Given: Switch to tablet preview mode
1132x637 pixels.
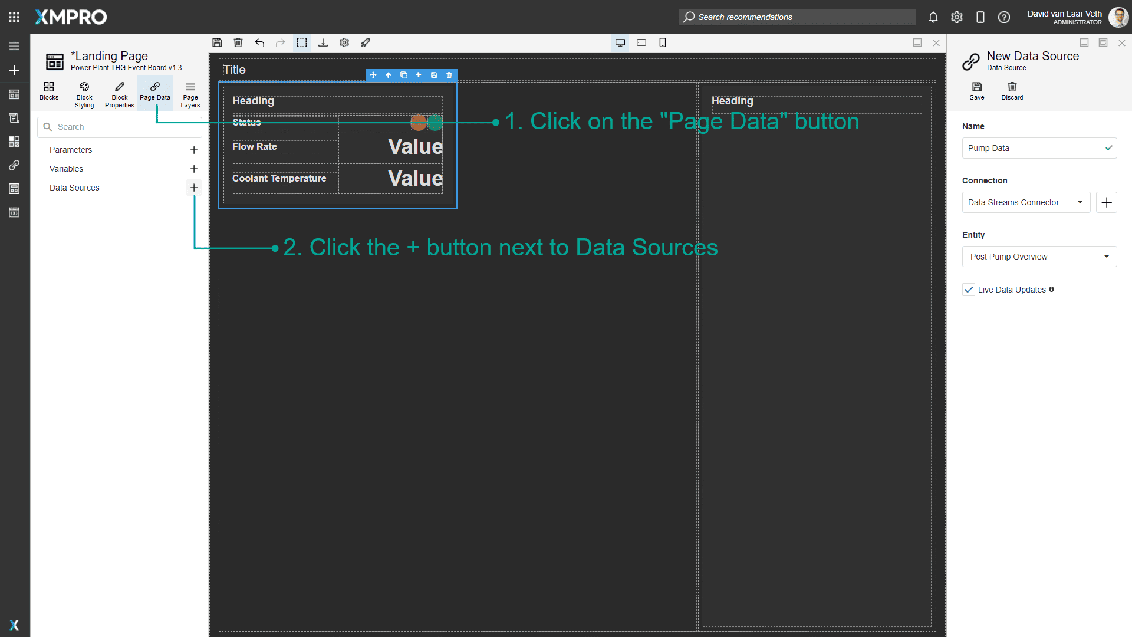Looking at the screenshot, I should (x=641, y=42).
